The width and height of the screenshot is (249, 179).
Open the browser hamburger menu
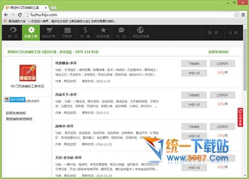click(x=243, y=15)
